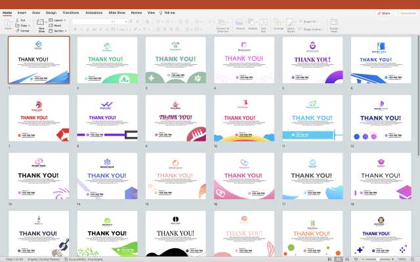Open the Shapes gallery icon
The height and width of the screenshot is (262, 420).
(x=252, y=24)
